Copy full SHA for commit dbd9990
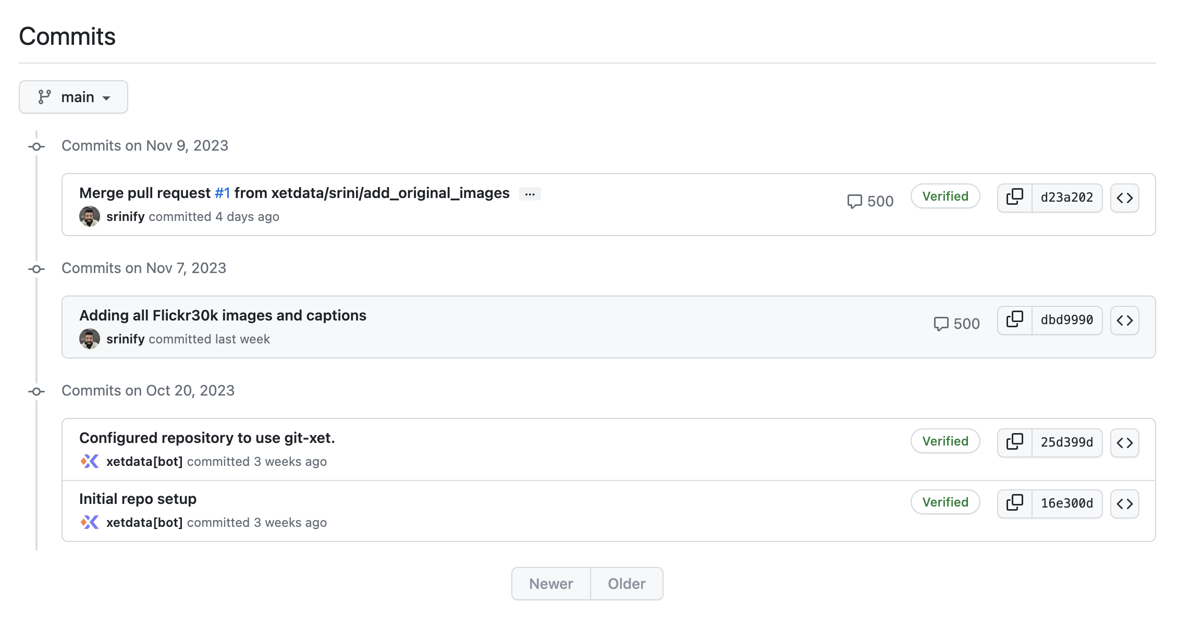The height and width of the screenshot is (617, 1178). pyautogui.click(x=1014, y=320)
